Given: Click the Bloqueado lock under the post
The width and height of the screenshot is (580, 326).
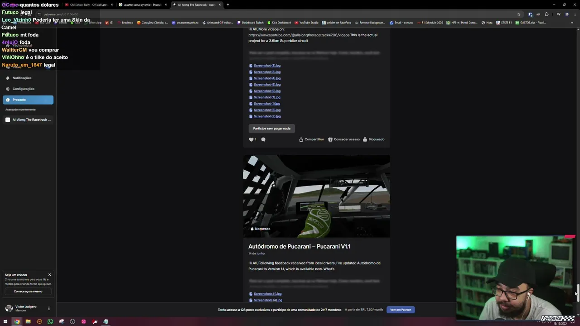Looking at the screenshot, I should [x=373, y=139].
